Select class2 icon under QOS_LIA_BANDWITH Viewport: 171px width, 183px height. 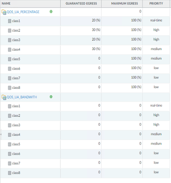click(x=10, y=116)
